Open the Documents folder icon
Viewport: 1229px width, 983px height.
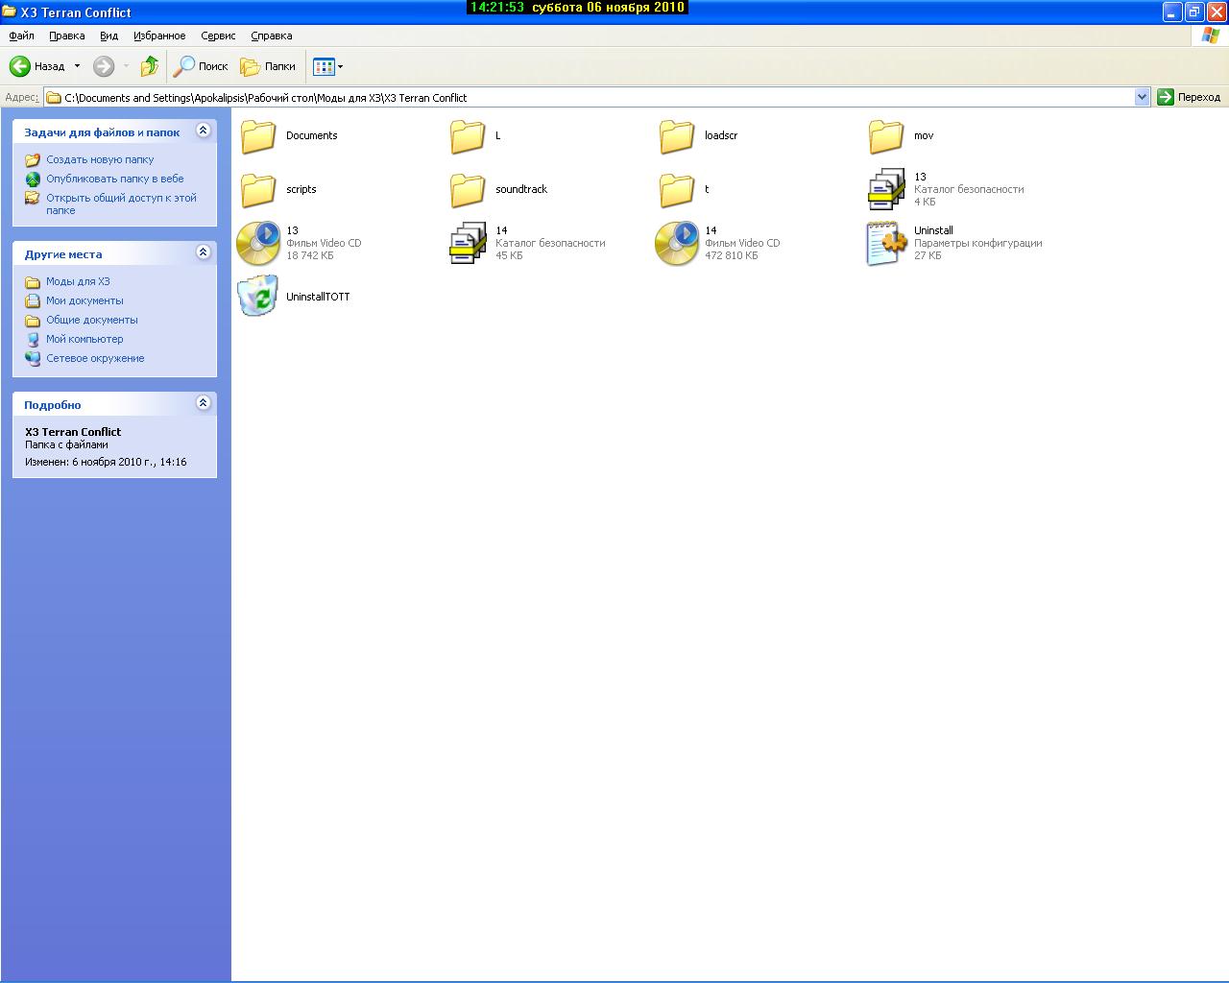click(x=258, y=136)
